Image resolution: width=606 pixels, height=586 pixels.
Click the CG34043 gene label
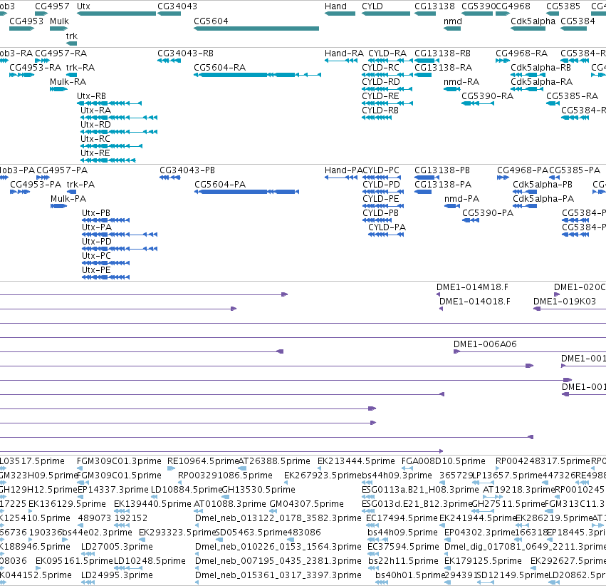tap(177, 6)
